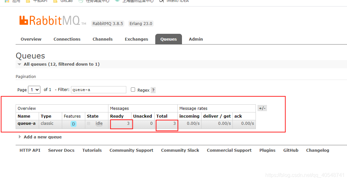Image resolution: width=347 pixels, height=181 pixels.
Task: Click the Unacked value 0 cell
Action: point(143,124)
